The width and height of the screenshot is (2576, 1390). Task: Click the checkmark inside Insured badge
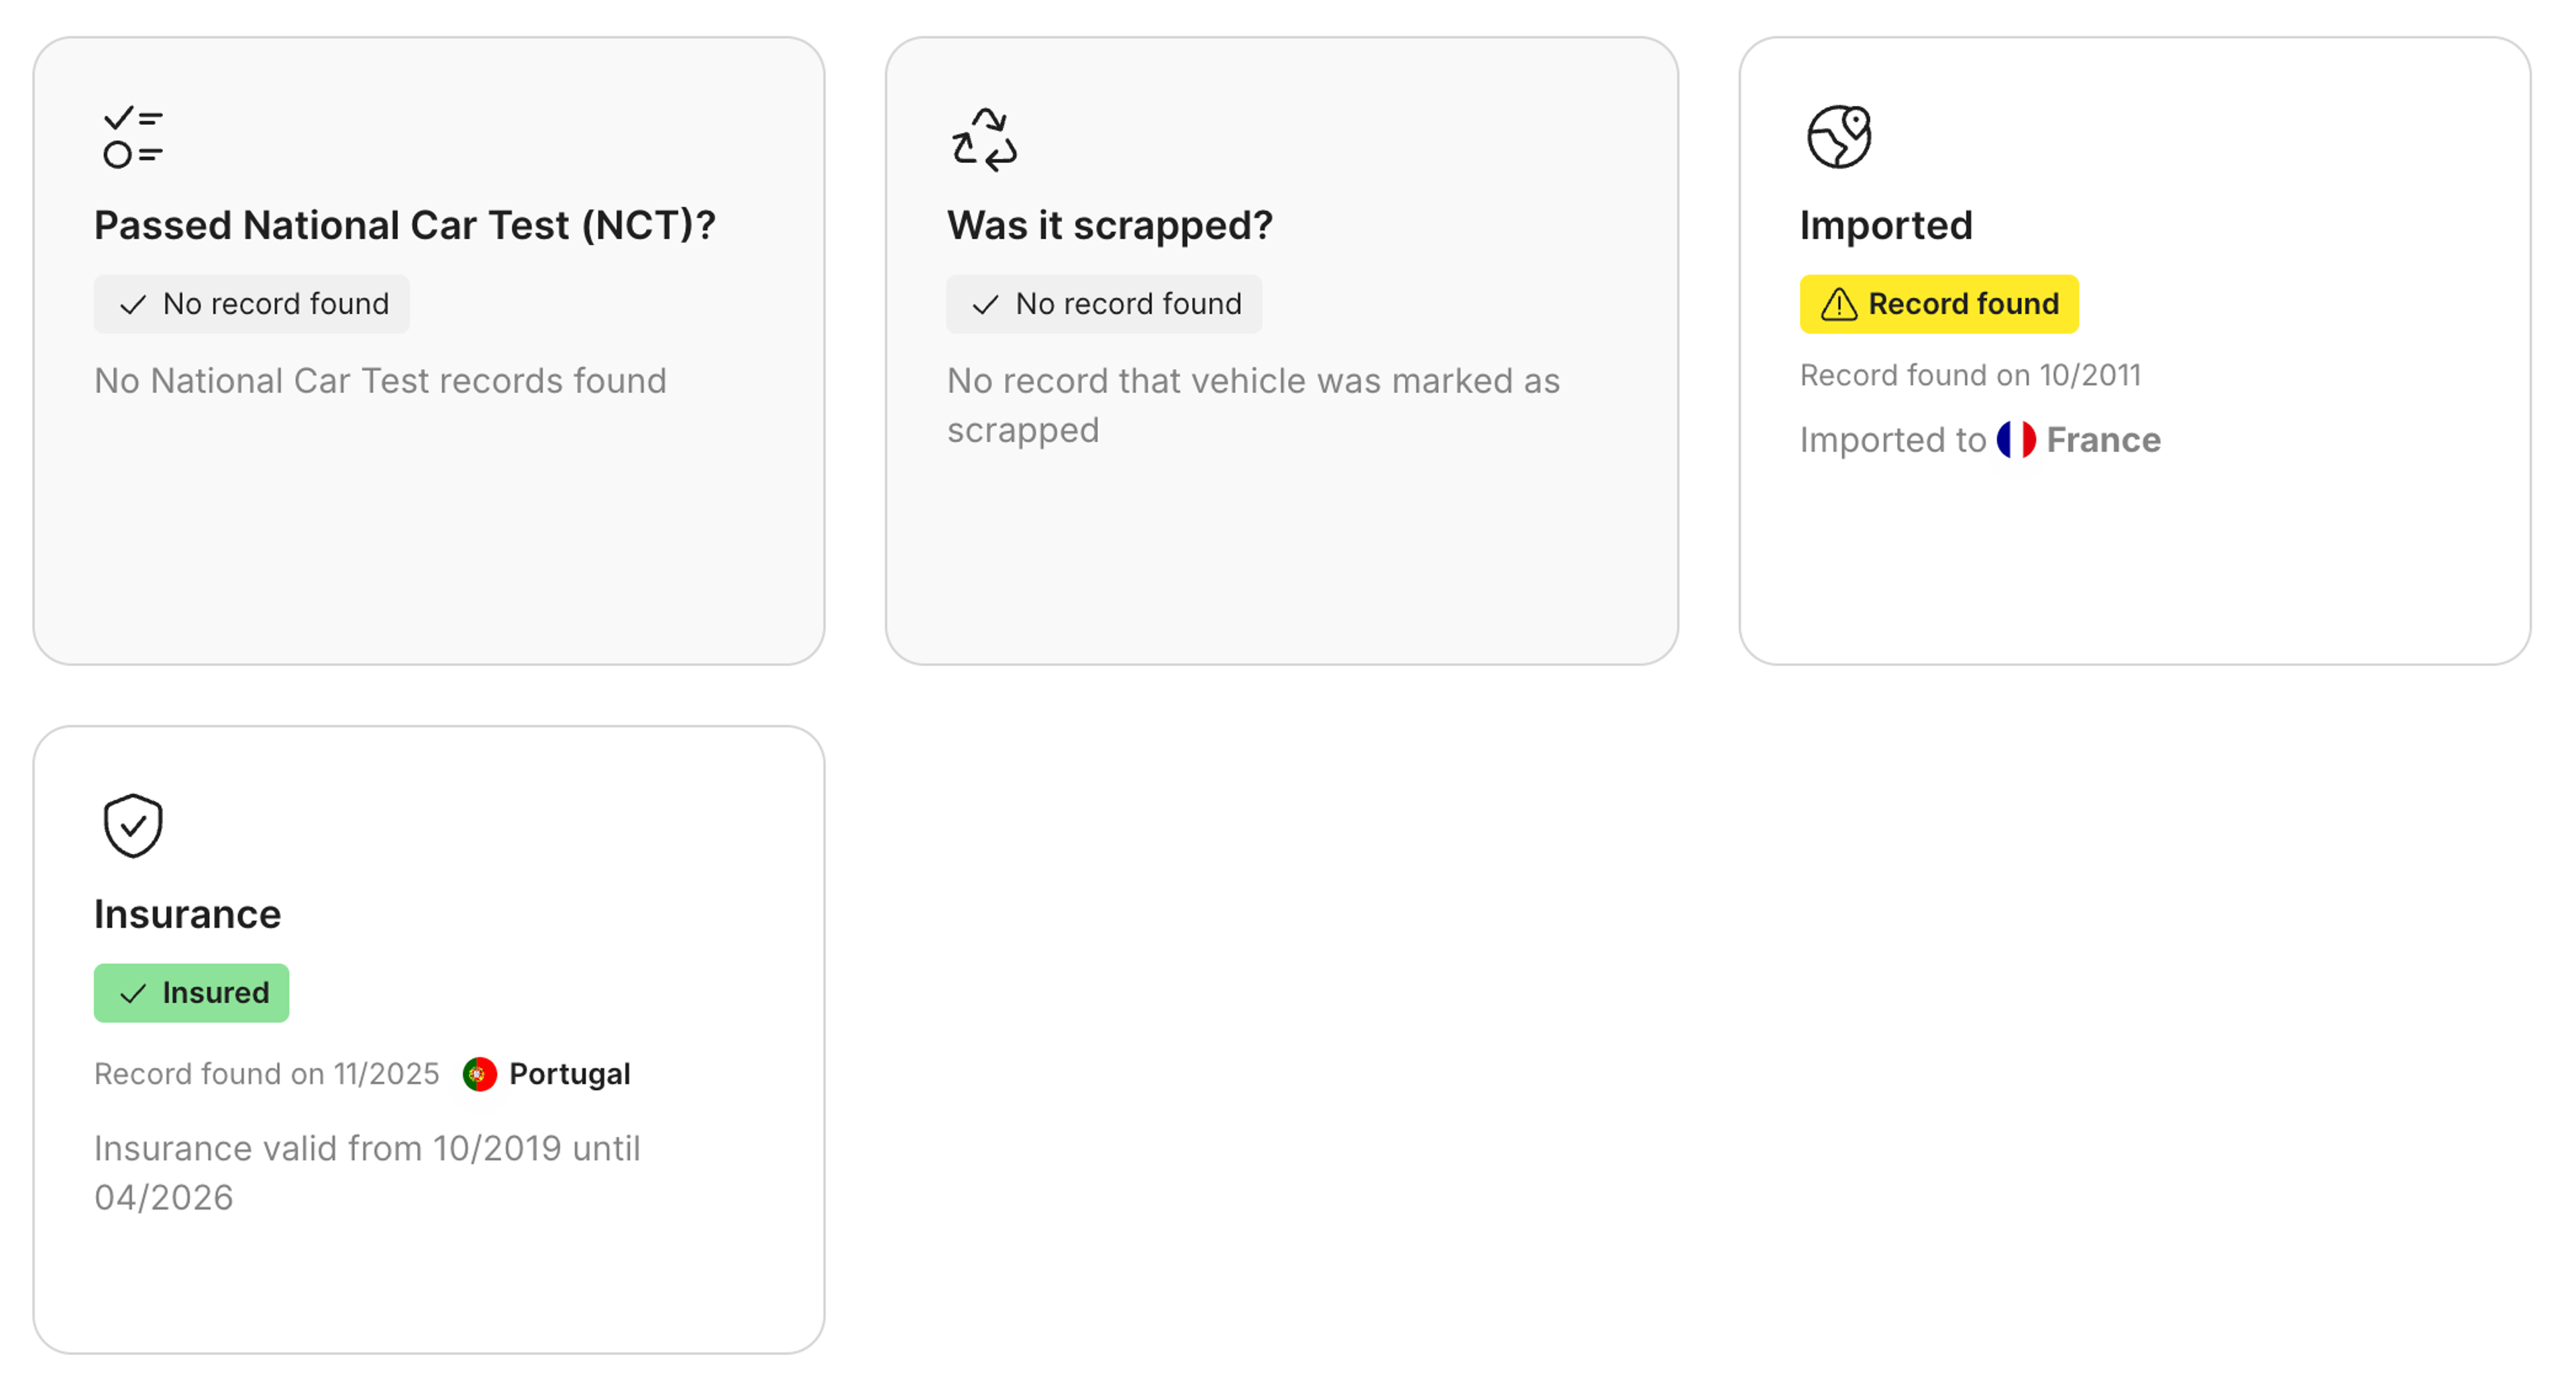pos(133,993)
